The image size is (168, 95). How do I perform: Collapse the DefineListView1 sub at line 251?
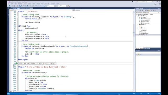click(x=18, y=73)
